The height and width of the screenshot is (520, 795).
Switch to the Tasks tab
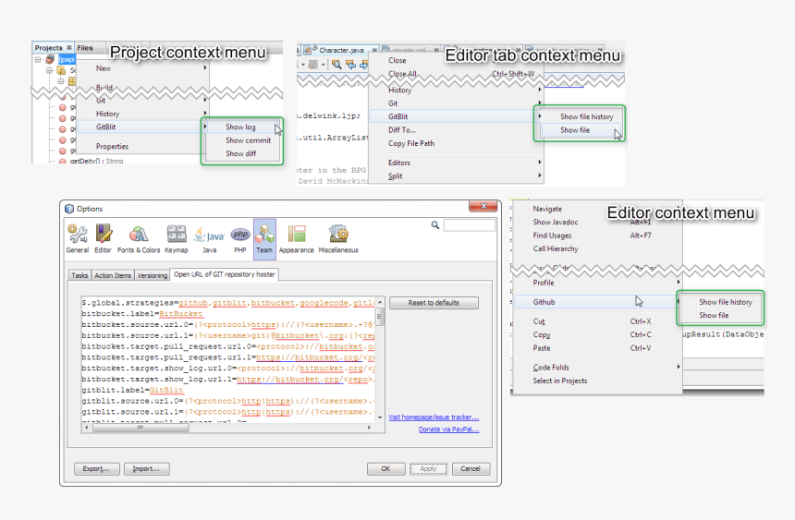point(79,275)
